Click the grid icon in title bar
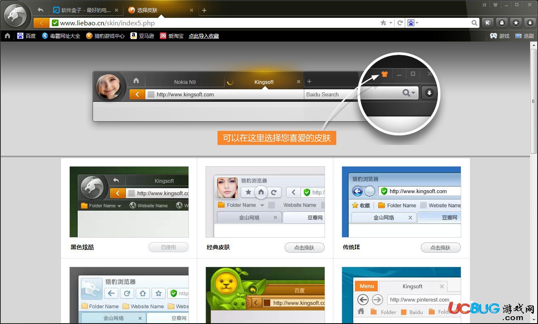538x324 pixels. [484, 5]
